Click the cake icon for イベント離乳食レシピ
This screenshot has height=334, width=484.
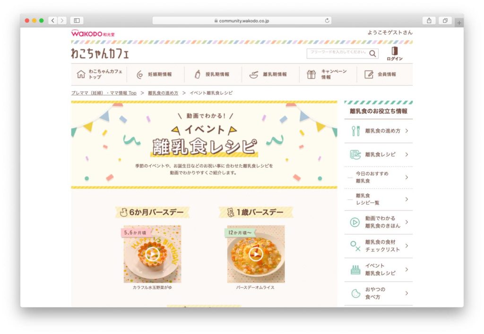pyautogui.click(x=355, y=270)
